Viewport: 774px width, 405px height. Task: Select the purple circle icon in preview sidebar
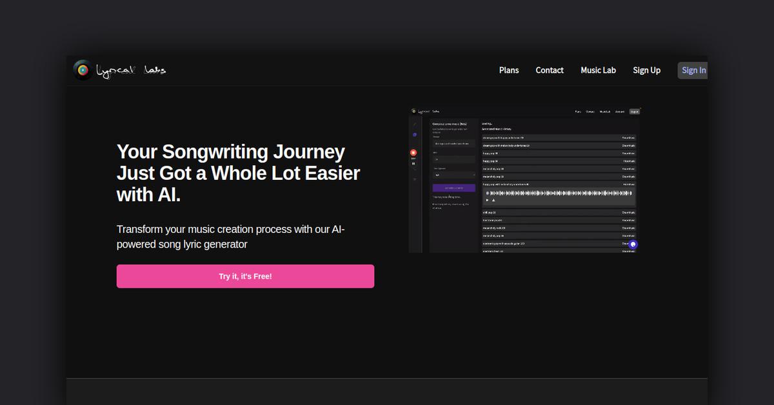click(414, 135)
